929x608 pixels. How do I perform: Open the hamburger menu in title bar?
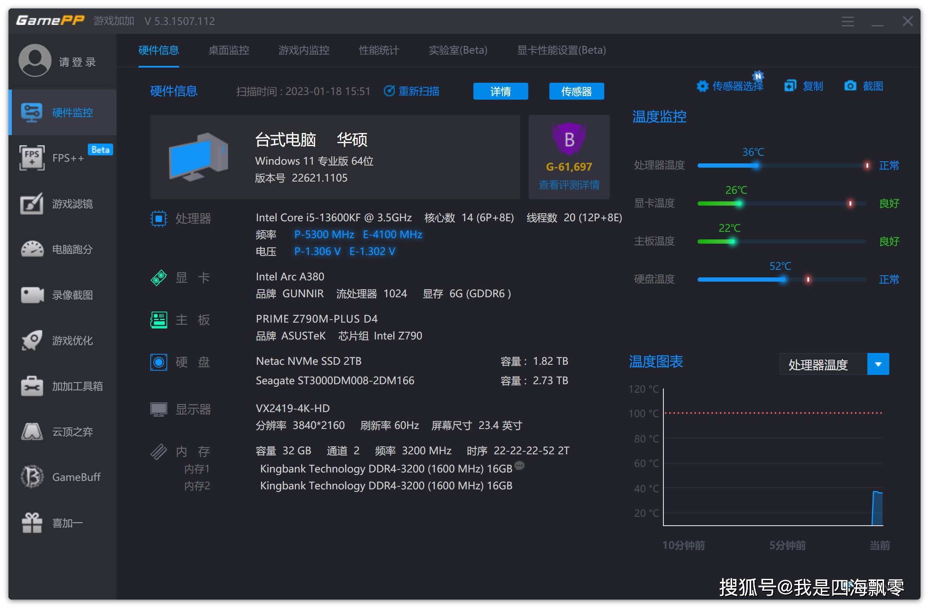(x=848, y=21)
